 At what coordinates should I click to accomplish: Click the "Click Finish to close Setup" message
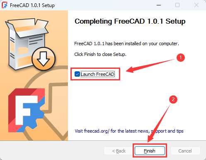pyautogui.click(x=100, y=54)
